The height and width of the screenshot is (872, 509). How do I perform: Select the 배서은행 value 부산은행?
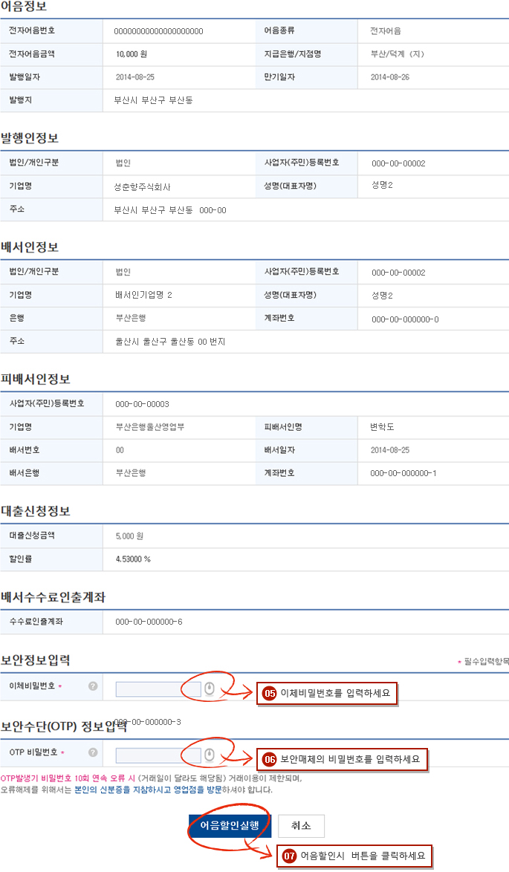point(131,473)
